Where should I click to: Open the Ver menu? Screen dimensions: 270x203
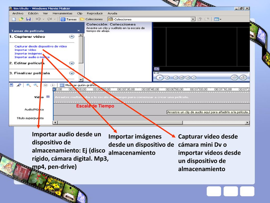[45, 13]
